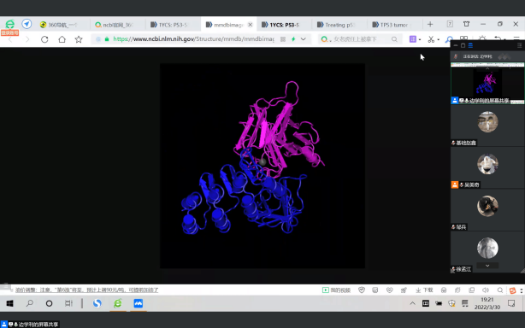Viewport: 525px width, 328px height.
Task: Switch to the Treating p53 tab
Action: [x=339, y=25]
